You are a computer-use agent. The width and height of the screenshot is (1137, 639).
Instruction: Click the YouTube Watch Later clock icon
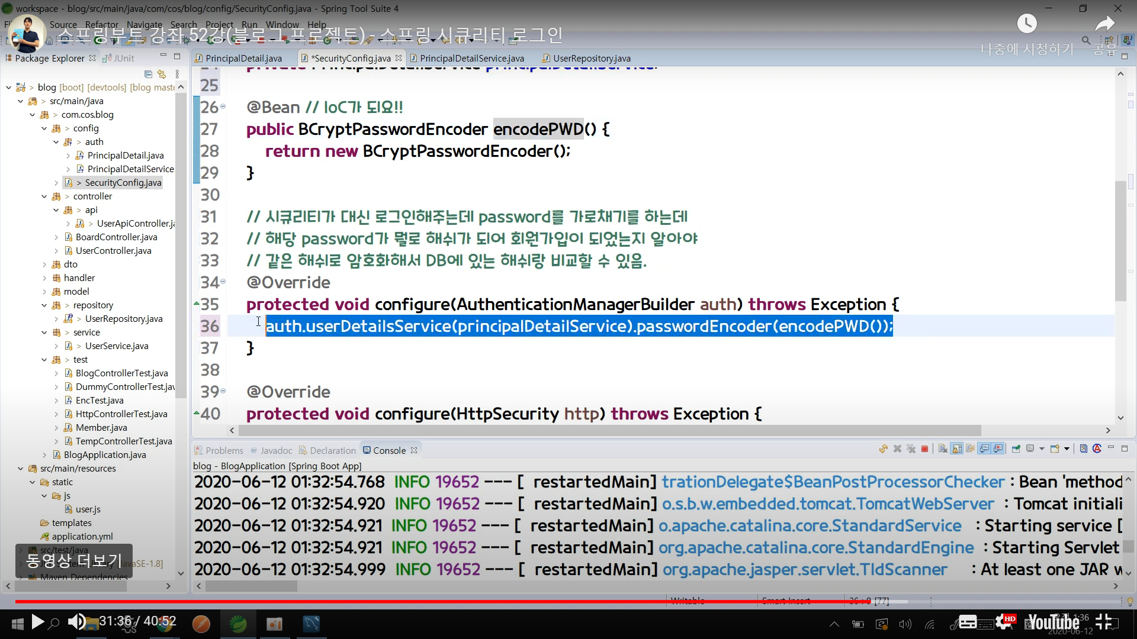click(1027, 24)
